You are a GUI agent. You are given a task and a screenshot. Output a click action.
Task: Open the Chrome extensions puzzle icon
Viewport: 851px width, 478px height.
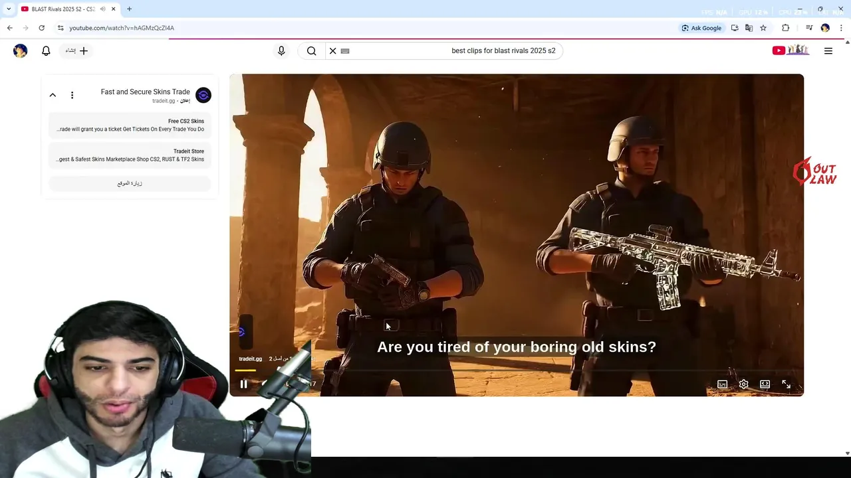785,28
